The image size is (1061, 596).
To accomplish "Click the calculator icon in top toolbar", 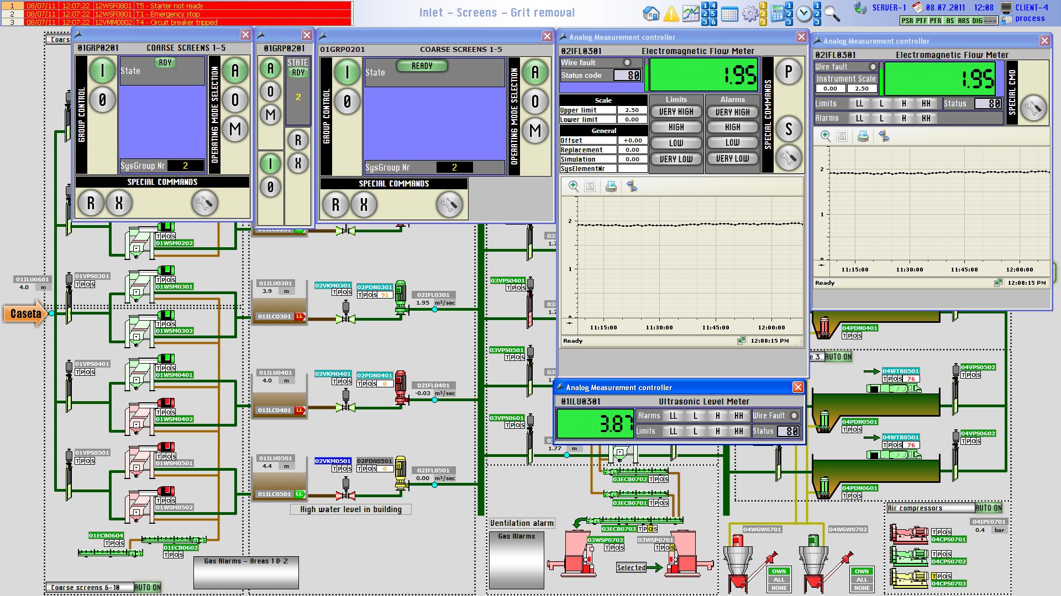I will tap(777, 13).
